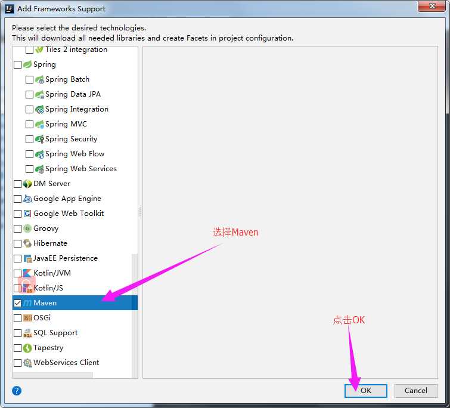Screen dimensions: 450x408
Task: Check the JavaEE Persistence checkbox
Action: (x=17, y=258)
